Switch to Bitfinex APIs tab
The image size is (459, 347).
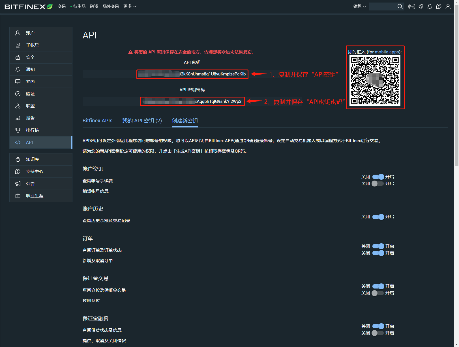click(x=98, y=121)
